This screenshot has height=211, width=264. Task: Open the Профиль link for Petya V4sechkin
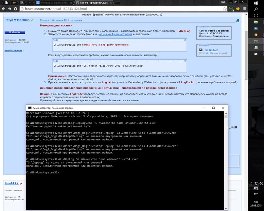[44, 20]
